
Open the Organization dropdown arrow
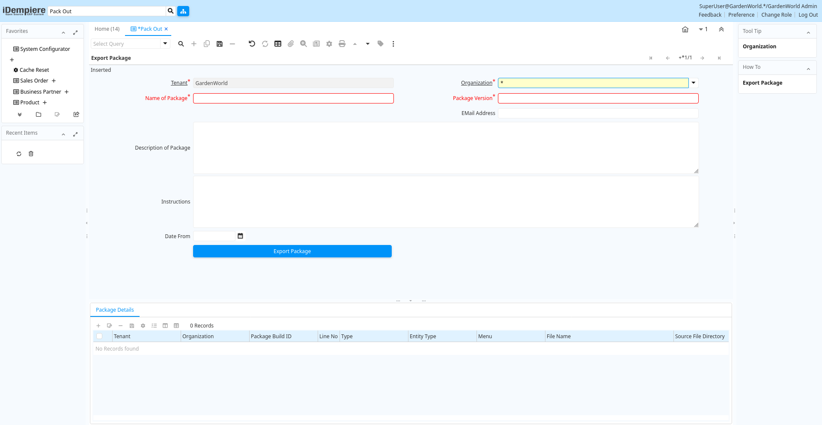click(694, 83)
